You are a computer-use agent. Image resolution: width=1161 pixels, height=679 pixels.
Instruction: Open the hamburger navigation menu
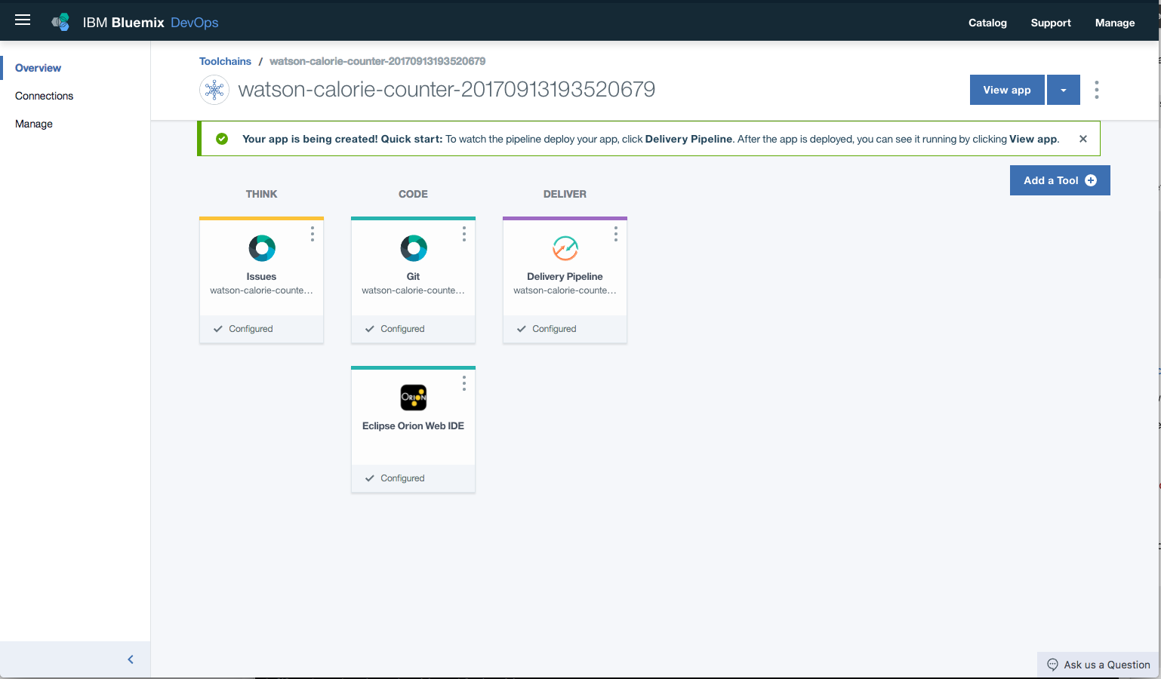pos(23,20)
